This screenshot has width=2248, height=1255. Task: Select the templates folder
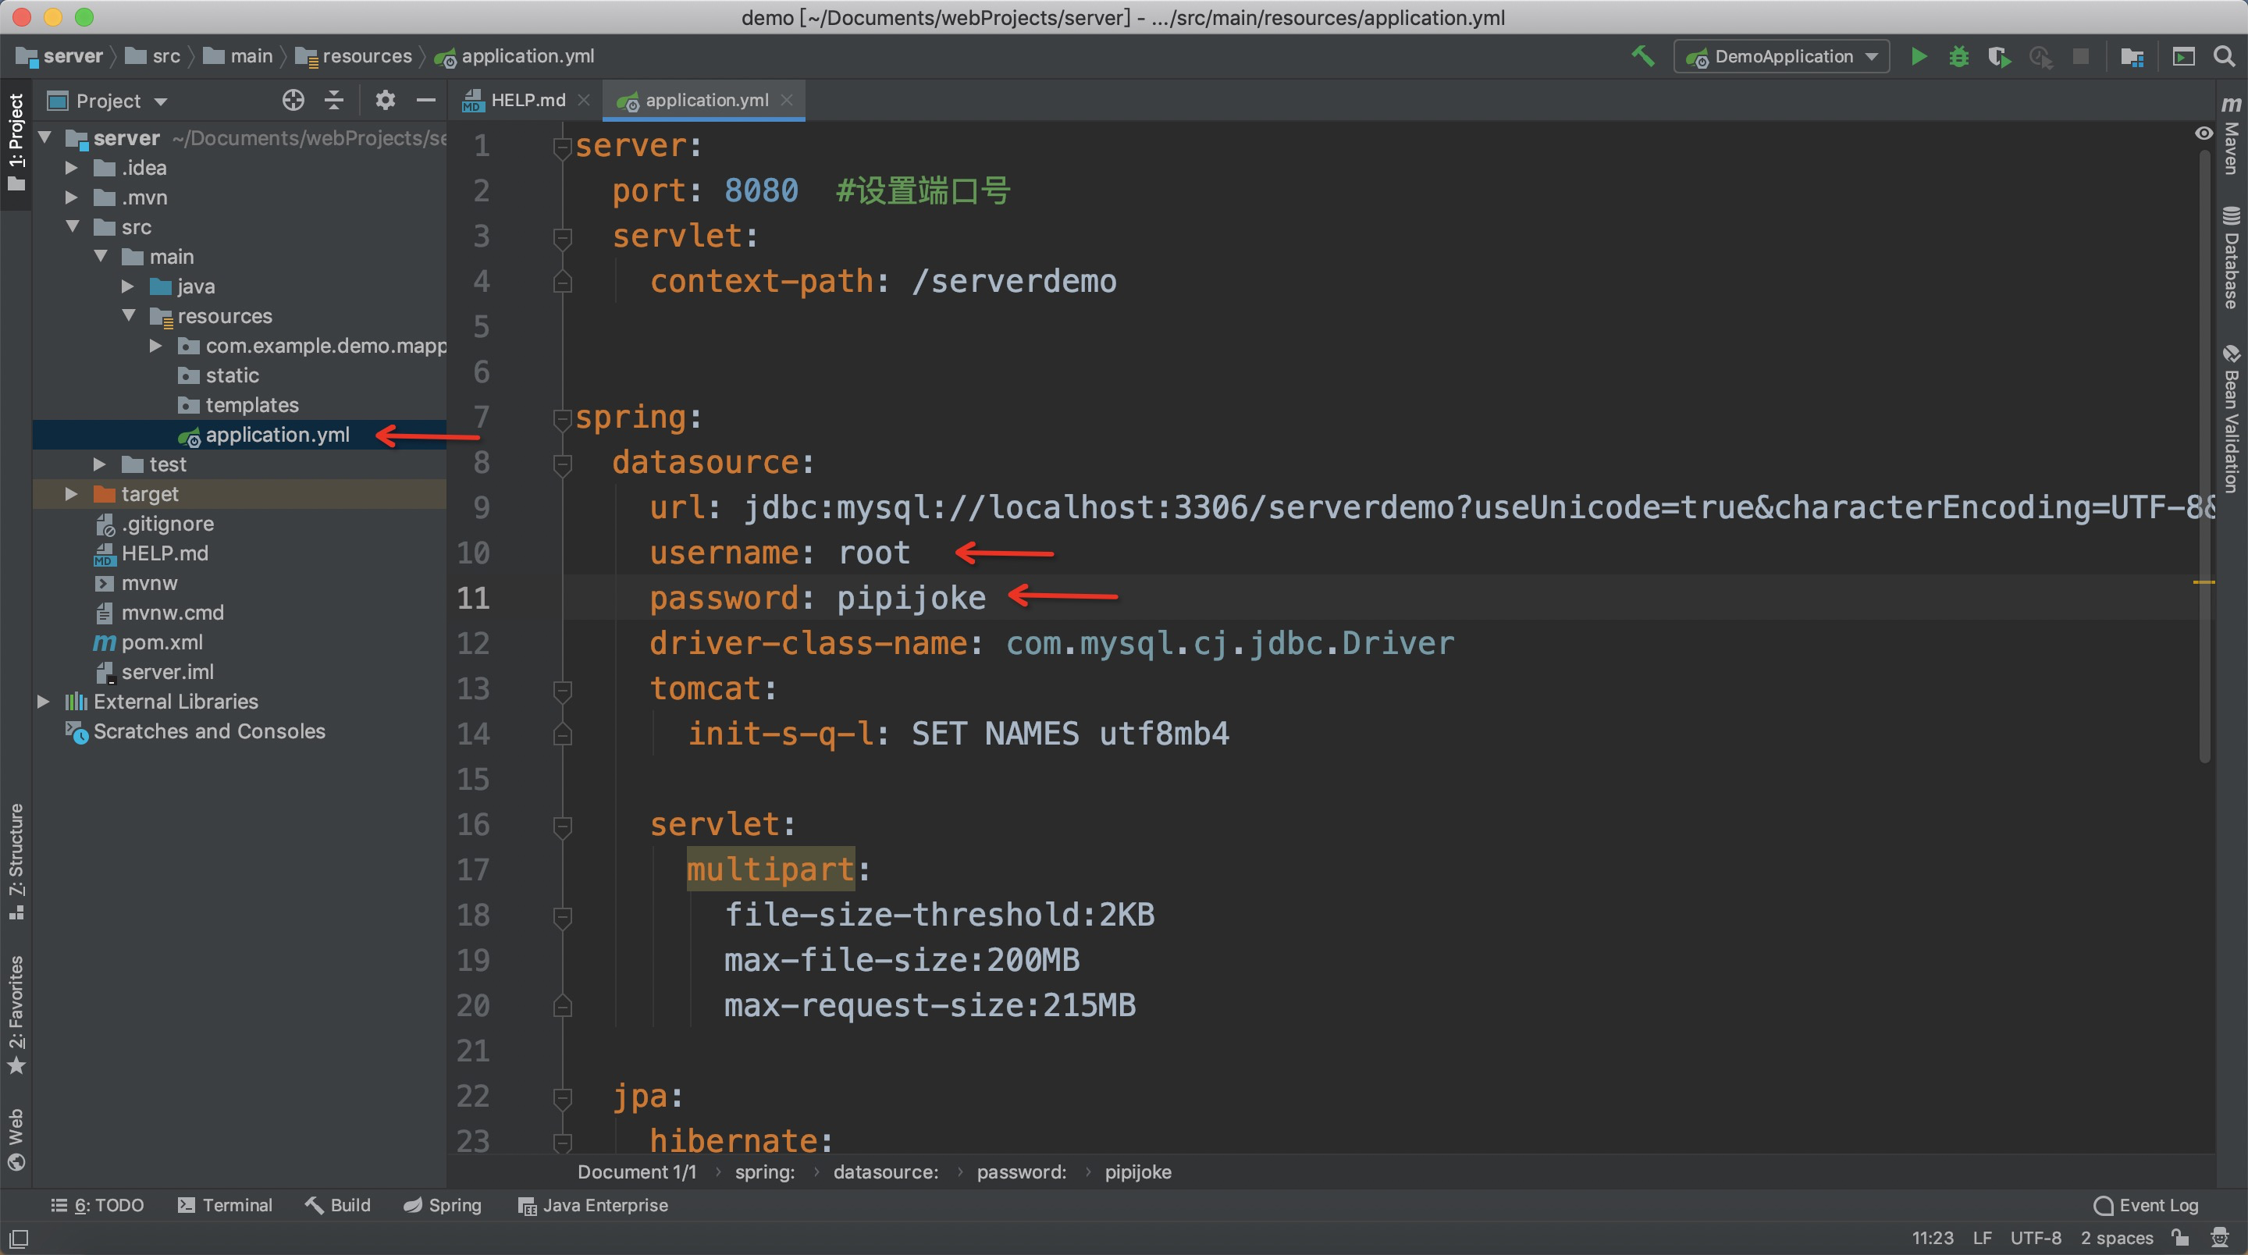251,405
